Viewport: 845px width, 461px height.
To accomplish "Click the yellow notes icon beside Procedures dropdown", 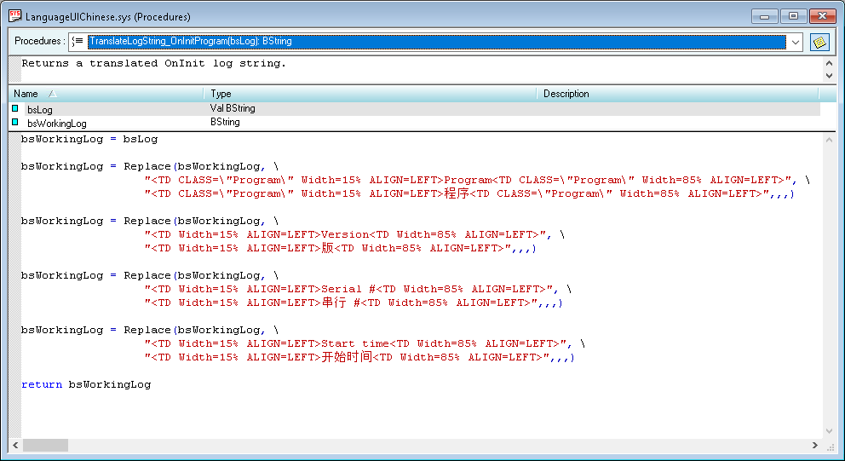I will tap(819, 42).
